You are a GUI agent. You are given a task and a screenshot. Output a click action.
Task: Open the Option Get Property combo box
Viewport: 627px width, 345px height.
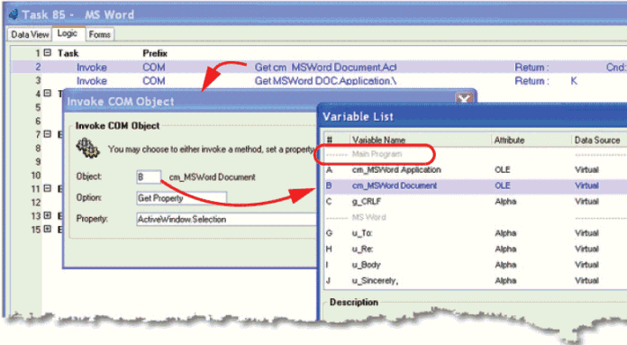click(x=182, y=198)
